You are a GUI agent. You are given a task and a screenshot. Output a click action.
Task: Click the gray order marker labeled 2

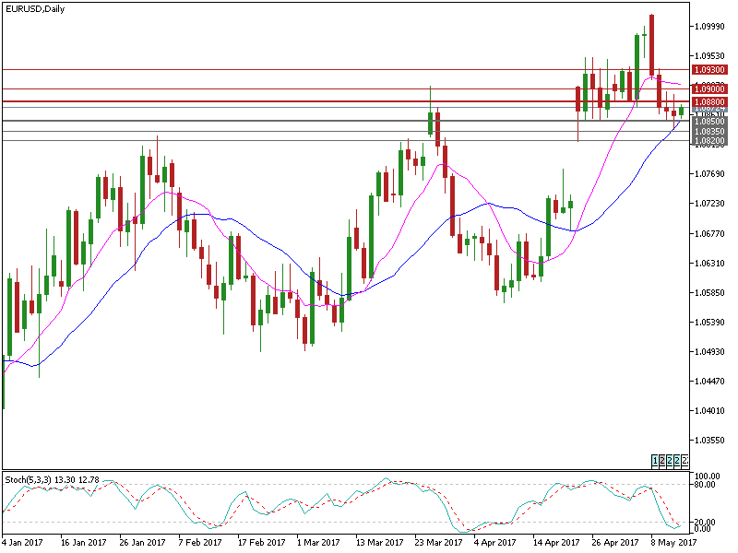pyautogui.click(x=662, y=460)
